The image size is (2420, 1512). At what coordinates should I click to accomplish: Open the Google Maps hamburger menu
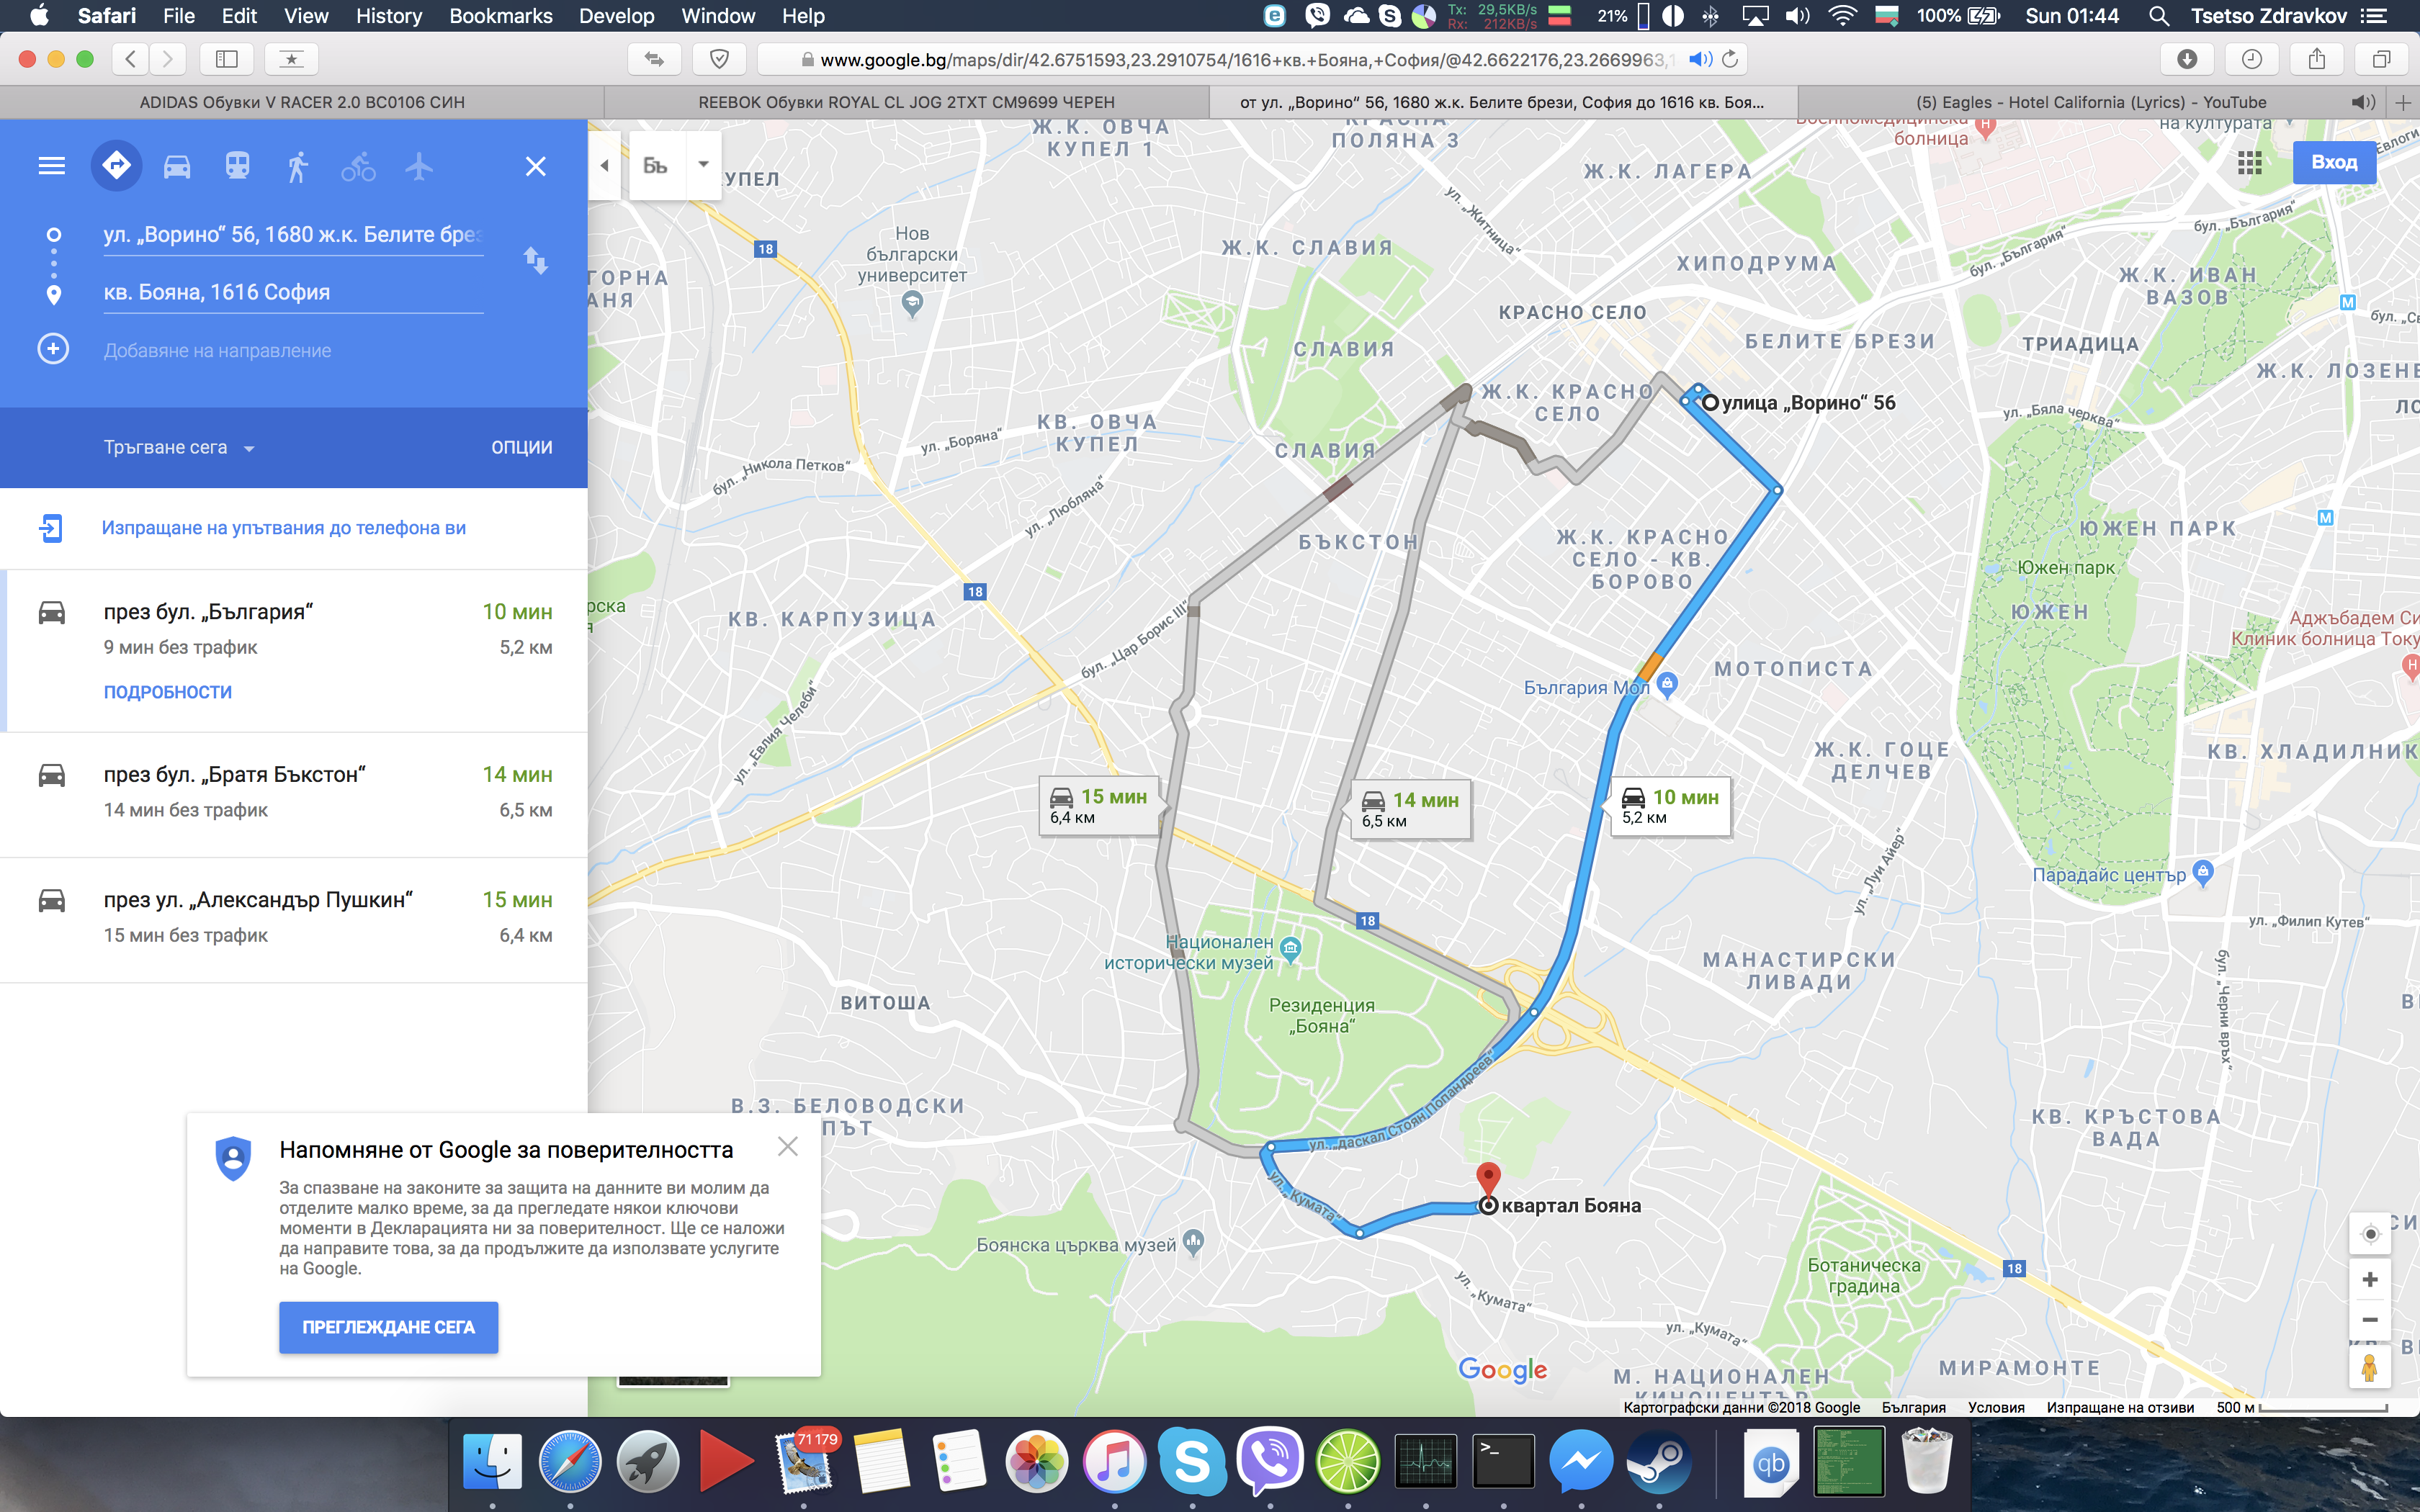51,166
